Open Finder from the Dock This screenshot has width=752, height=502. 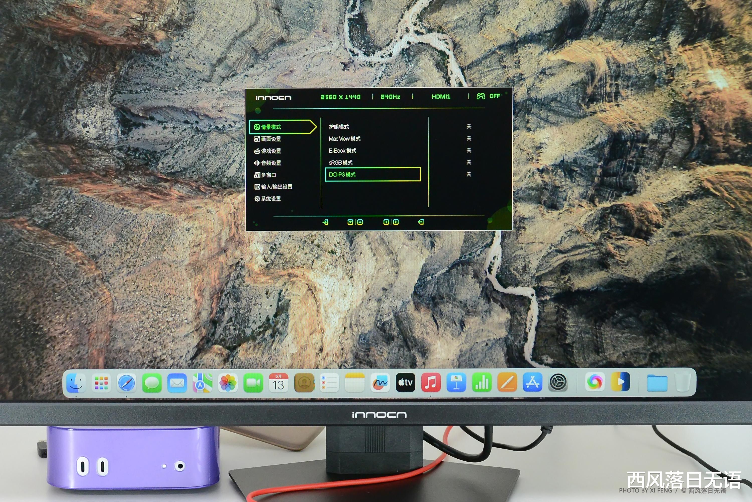point(76,383)
